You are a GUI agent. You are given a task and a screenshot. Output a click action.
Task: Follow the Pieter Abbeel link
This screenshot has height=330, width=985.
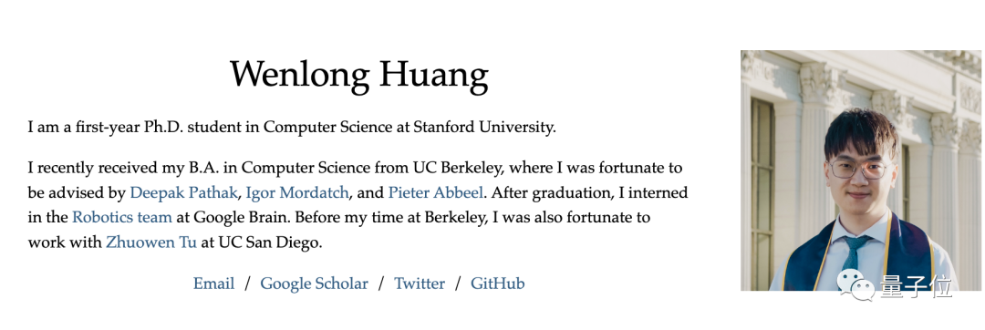click(x=436, y=192)
